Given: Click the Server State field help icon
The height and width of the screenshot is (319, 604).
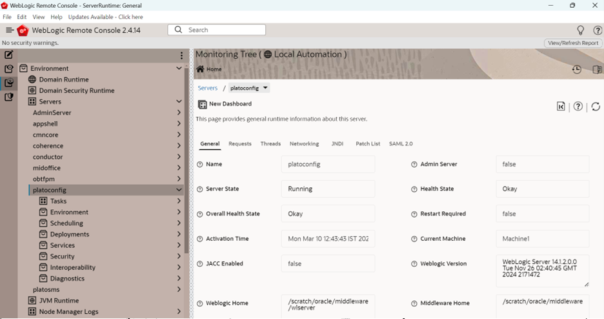Looking at the screenshot, I should [199, 189].
